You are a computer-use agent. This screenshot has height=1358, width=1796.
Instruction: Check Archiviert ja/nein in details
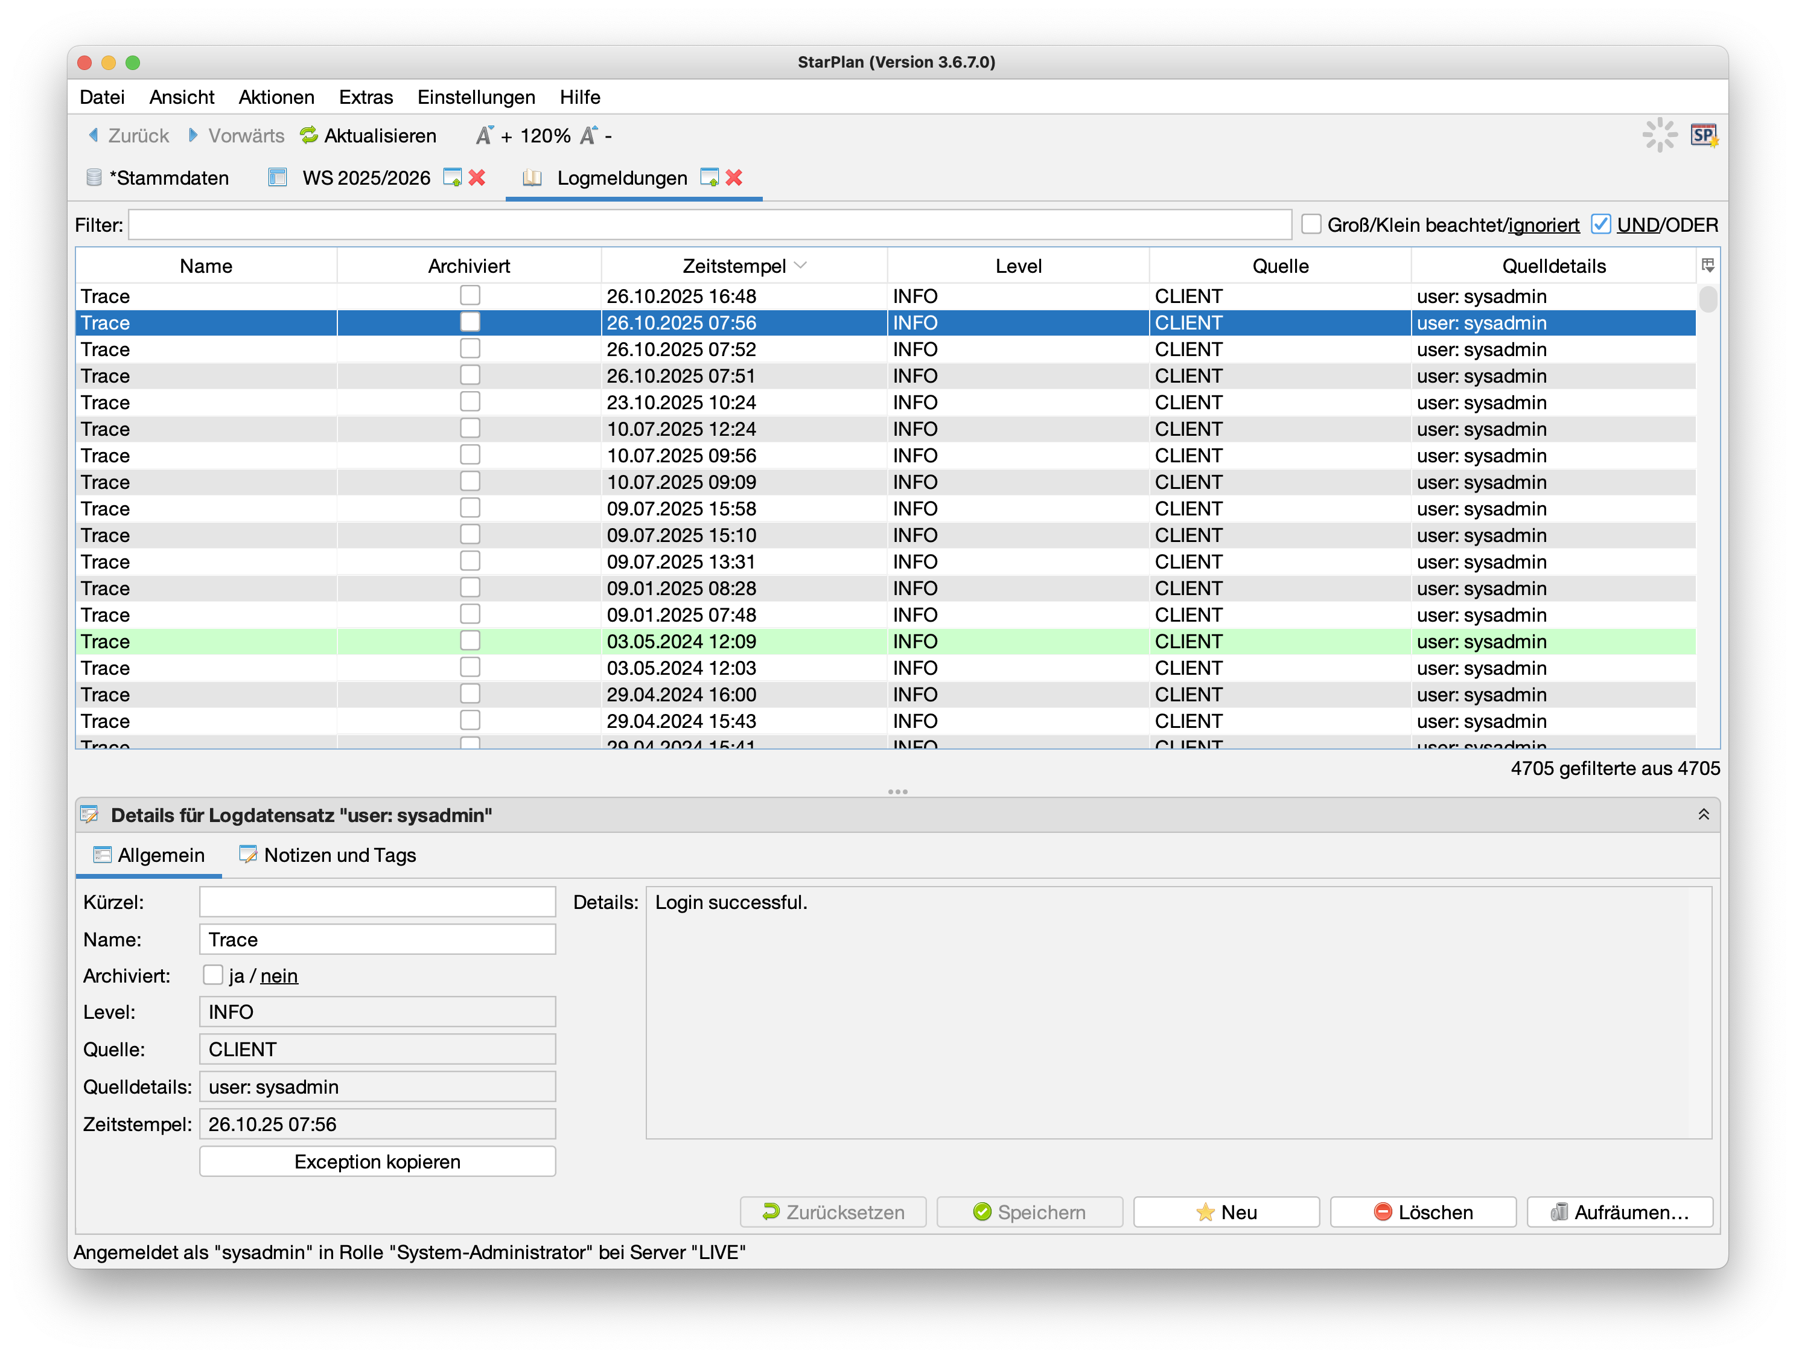[x=212, y=975]
